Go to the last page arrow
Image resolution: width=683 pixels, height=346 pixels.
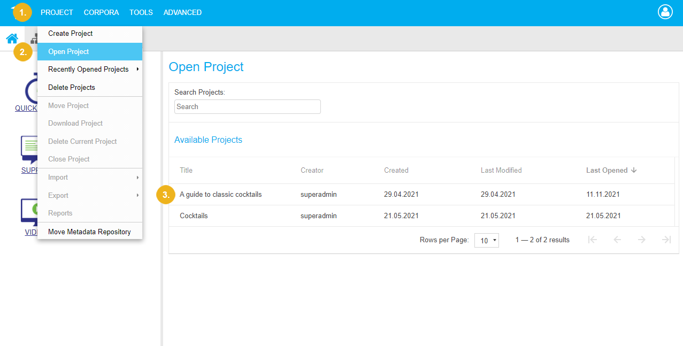[666, 240]
